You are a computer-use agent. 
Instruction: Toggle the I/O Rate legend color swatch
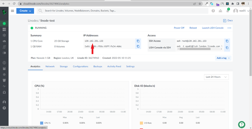141,123
